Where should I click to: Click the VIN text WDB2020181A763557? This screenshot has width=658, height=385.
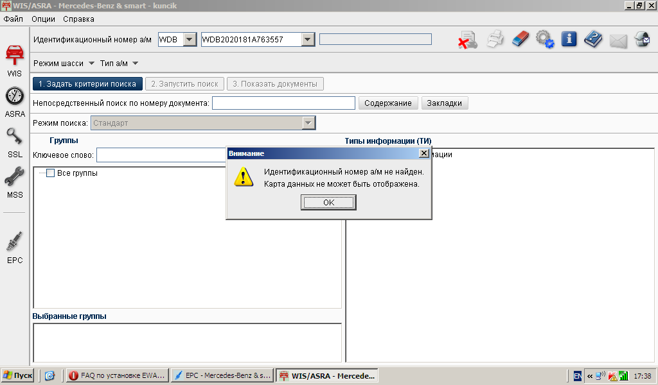[x=243, y=39]
